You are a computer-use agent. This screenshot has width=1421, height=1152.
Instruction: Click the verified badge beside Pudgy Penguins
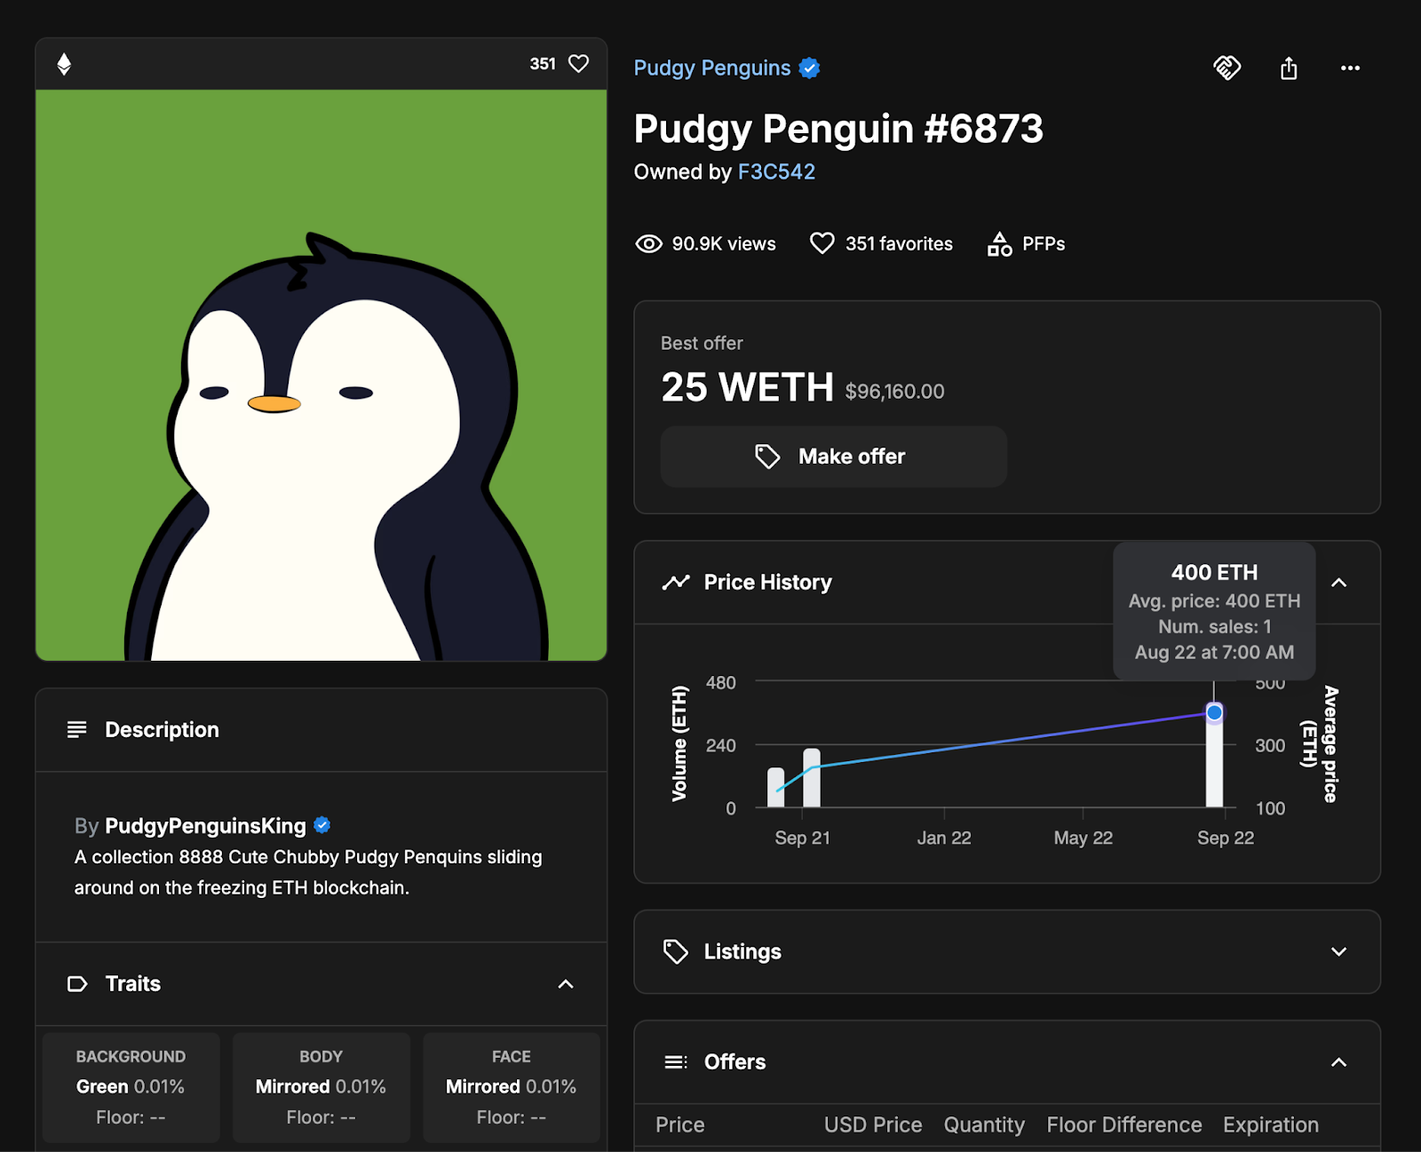pyautogui.click(x=809, y=68)
